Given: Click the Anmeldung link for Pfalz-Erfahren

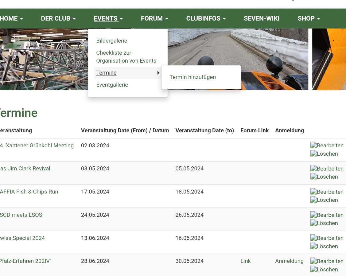Looking at the screenshot, I should point(289,261).
